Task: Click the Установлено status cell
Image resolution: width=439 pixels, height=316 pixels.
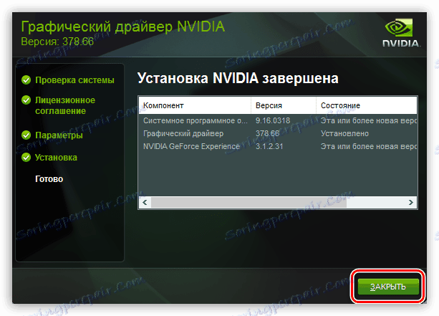Action: [344, 133]
